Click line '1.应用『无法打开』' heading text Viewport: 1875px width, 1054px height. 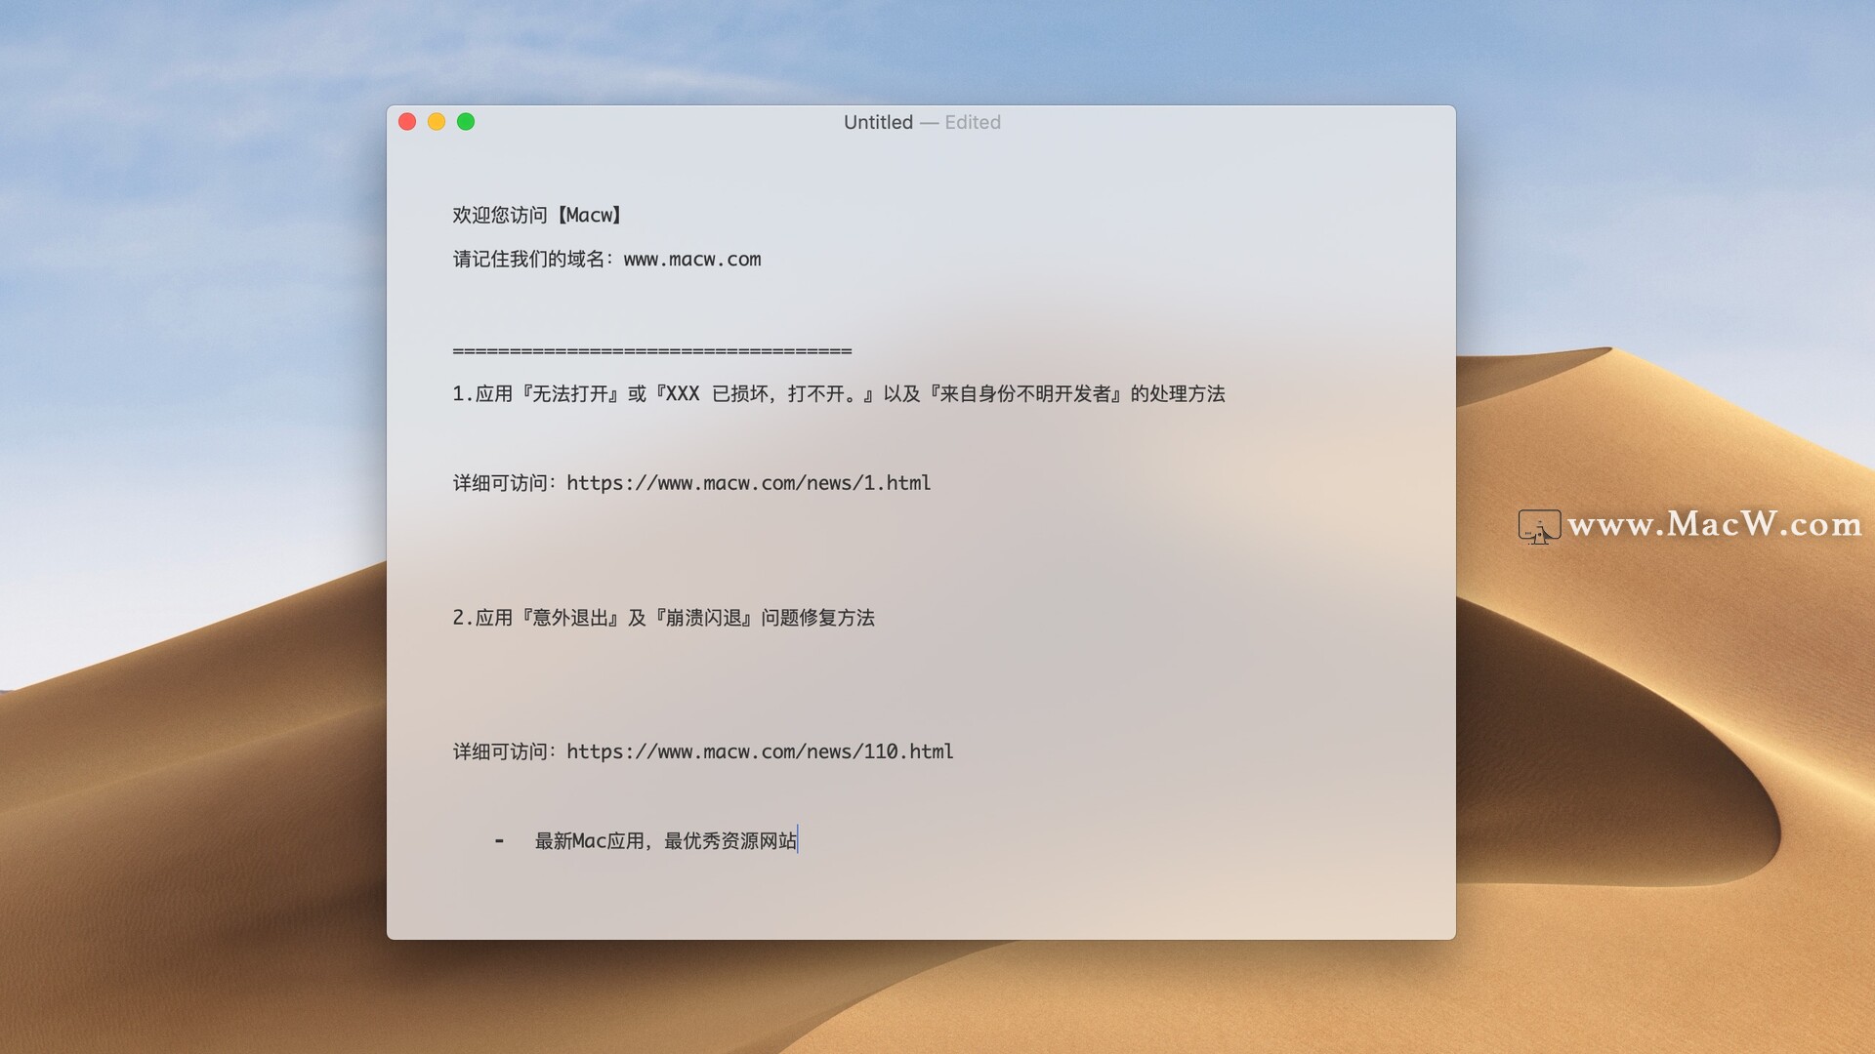pyautogui.click(x=839, y=394)
